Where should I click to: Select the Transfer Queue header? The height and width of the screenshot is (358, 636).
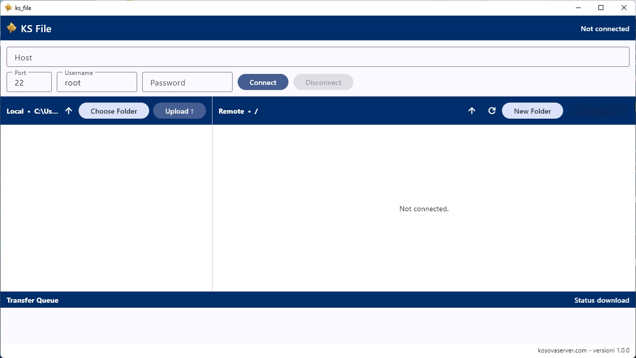point(32,300)
